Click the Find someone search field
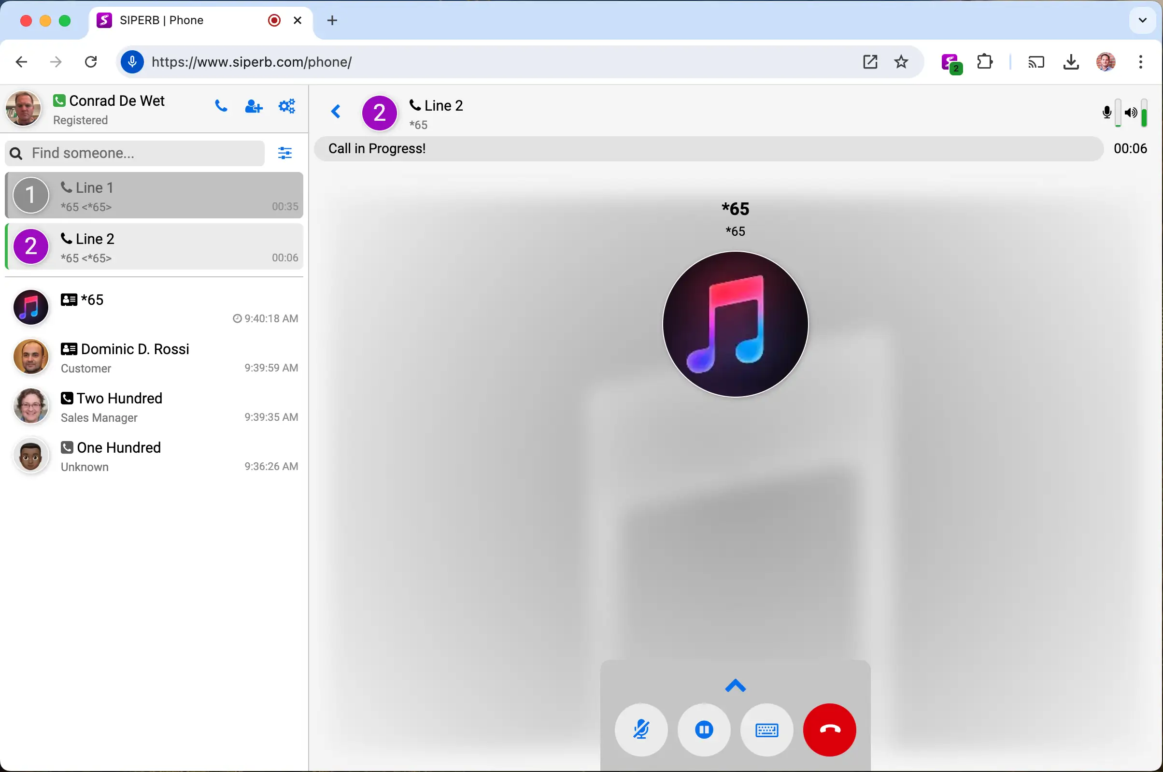The height and width of the screenshot is (772, 1163). point(135,153)
